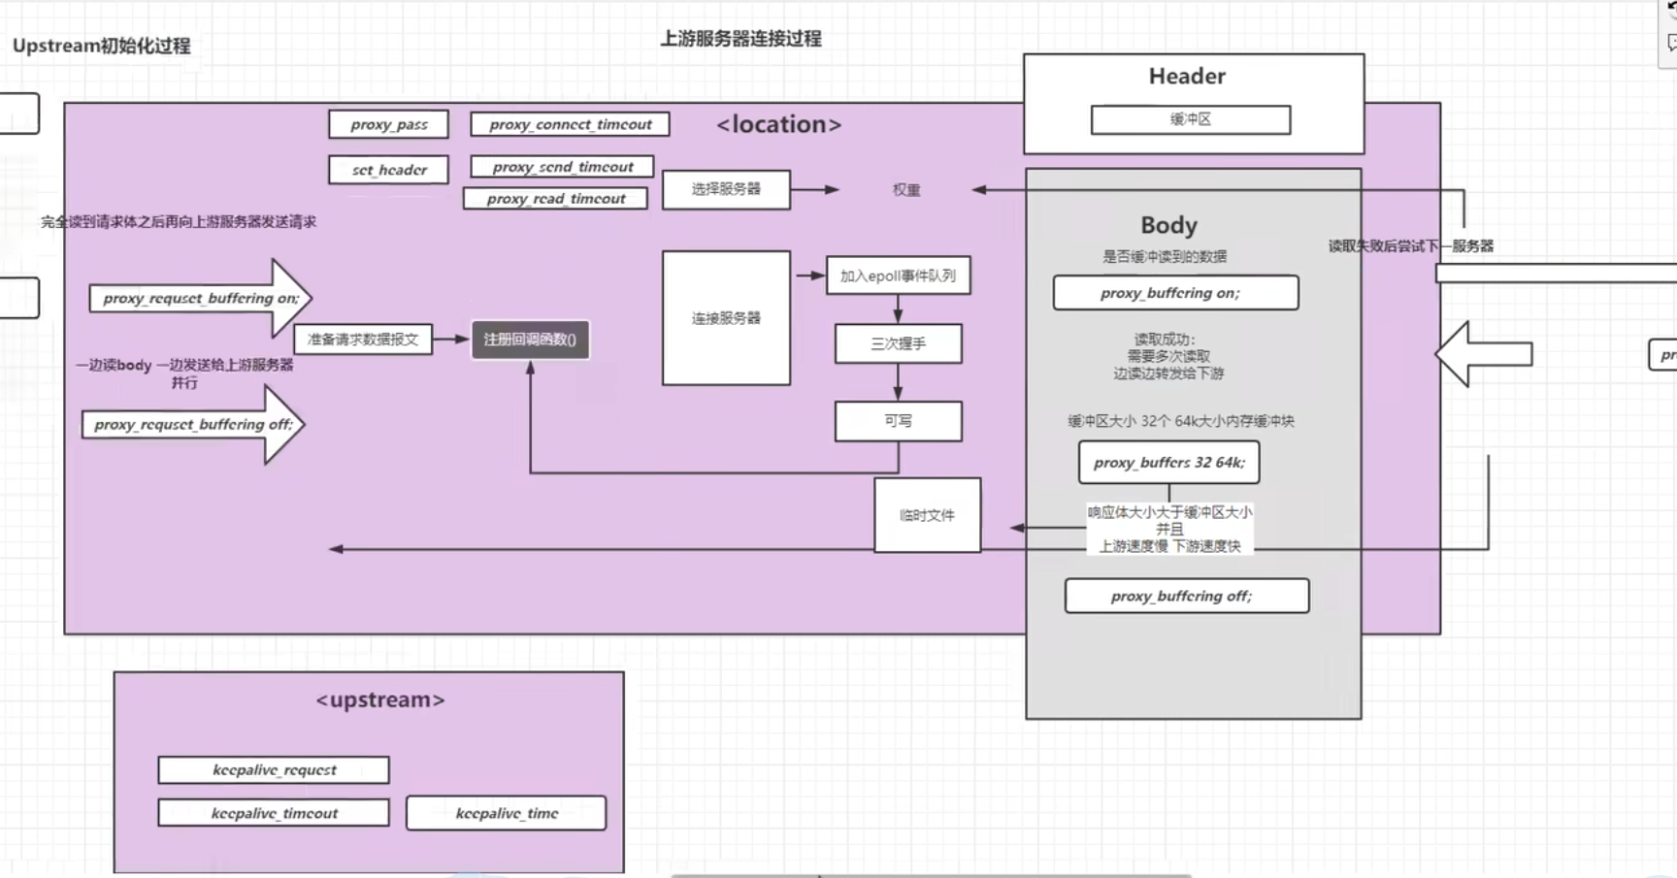Select the proxy_send_timeout box
This screenshot has height=878, width=1677.
(562, 167)
